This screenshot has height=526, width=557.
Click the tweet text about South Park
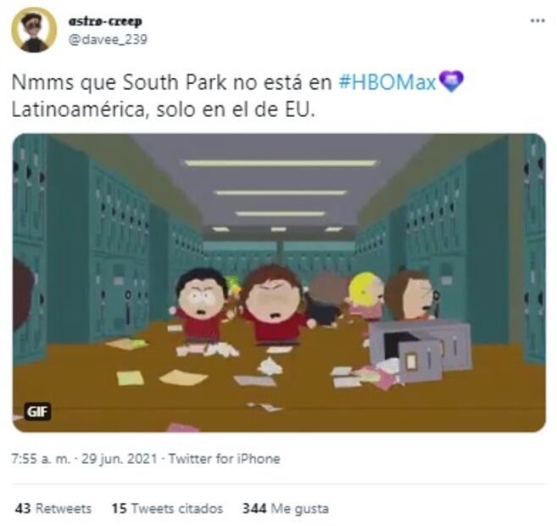coord(237,95)
